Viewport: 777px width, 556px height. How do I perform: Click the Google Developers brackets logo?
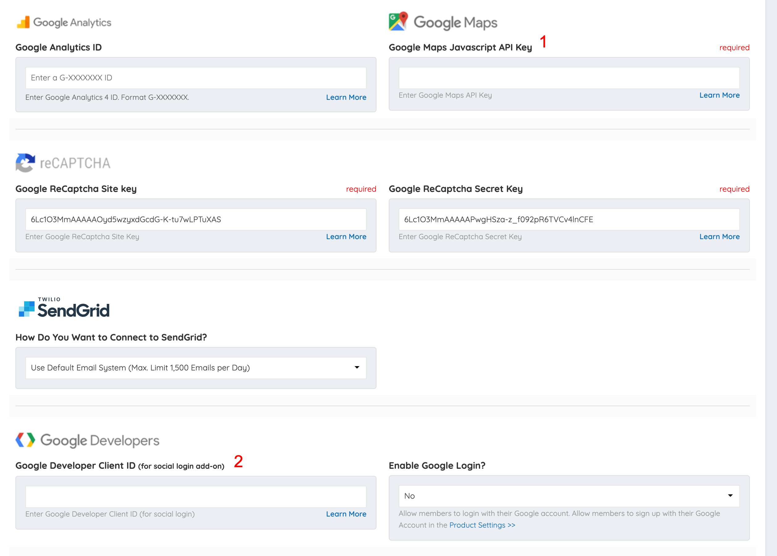(x=25, y=440)
